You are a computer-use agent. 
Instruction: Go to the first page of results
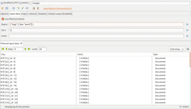point(3,49)
